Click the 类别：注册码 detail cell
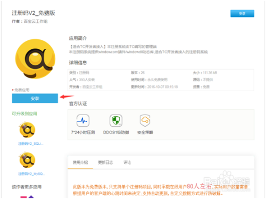Viewport: 266px width, 199px height. point(79,73)
